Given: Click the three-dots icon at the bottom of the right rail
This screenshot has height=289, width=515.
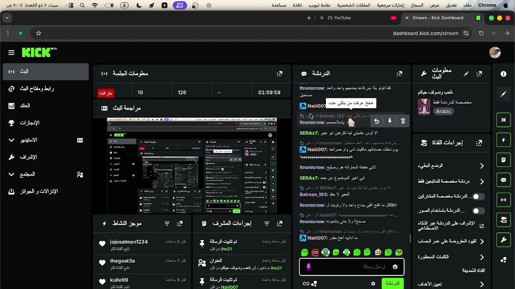Looking at the screenshot, I should click(x=503, y=260).
